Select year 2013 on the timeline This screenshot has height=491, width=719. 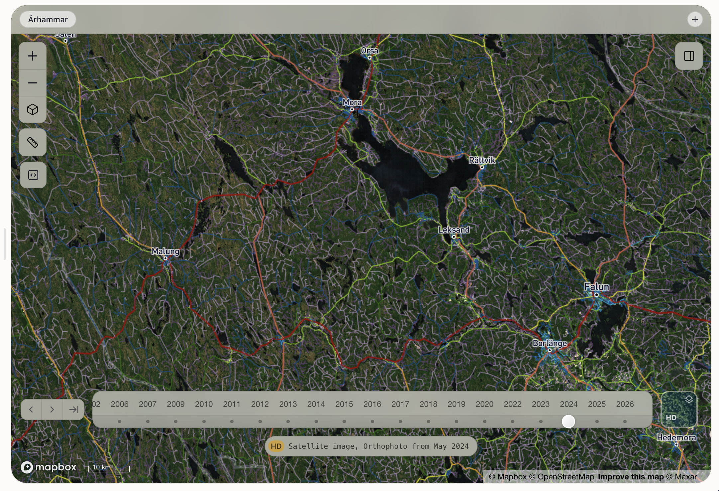(288, 404)
